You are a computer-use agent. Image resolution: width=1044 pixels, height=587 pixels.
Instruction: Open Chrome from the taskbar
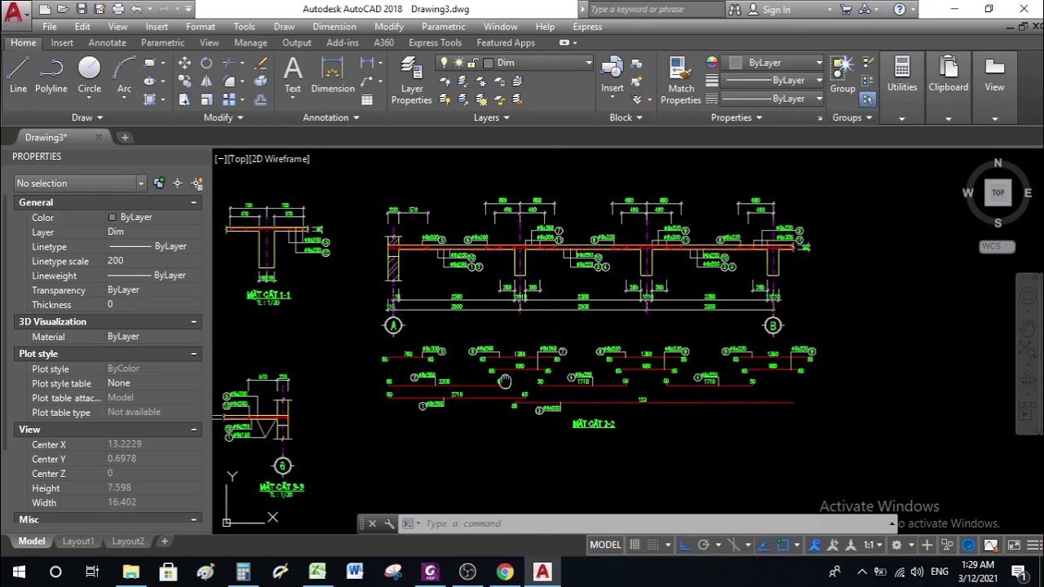(x=505, y=572)
